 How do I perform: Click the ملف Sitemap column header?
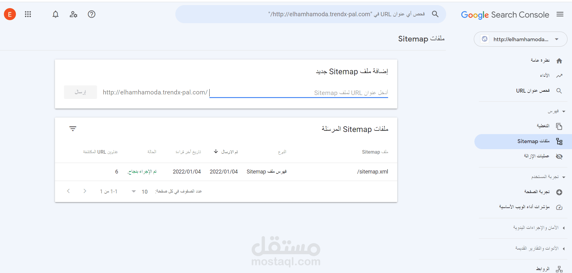[x=375, y=152]
